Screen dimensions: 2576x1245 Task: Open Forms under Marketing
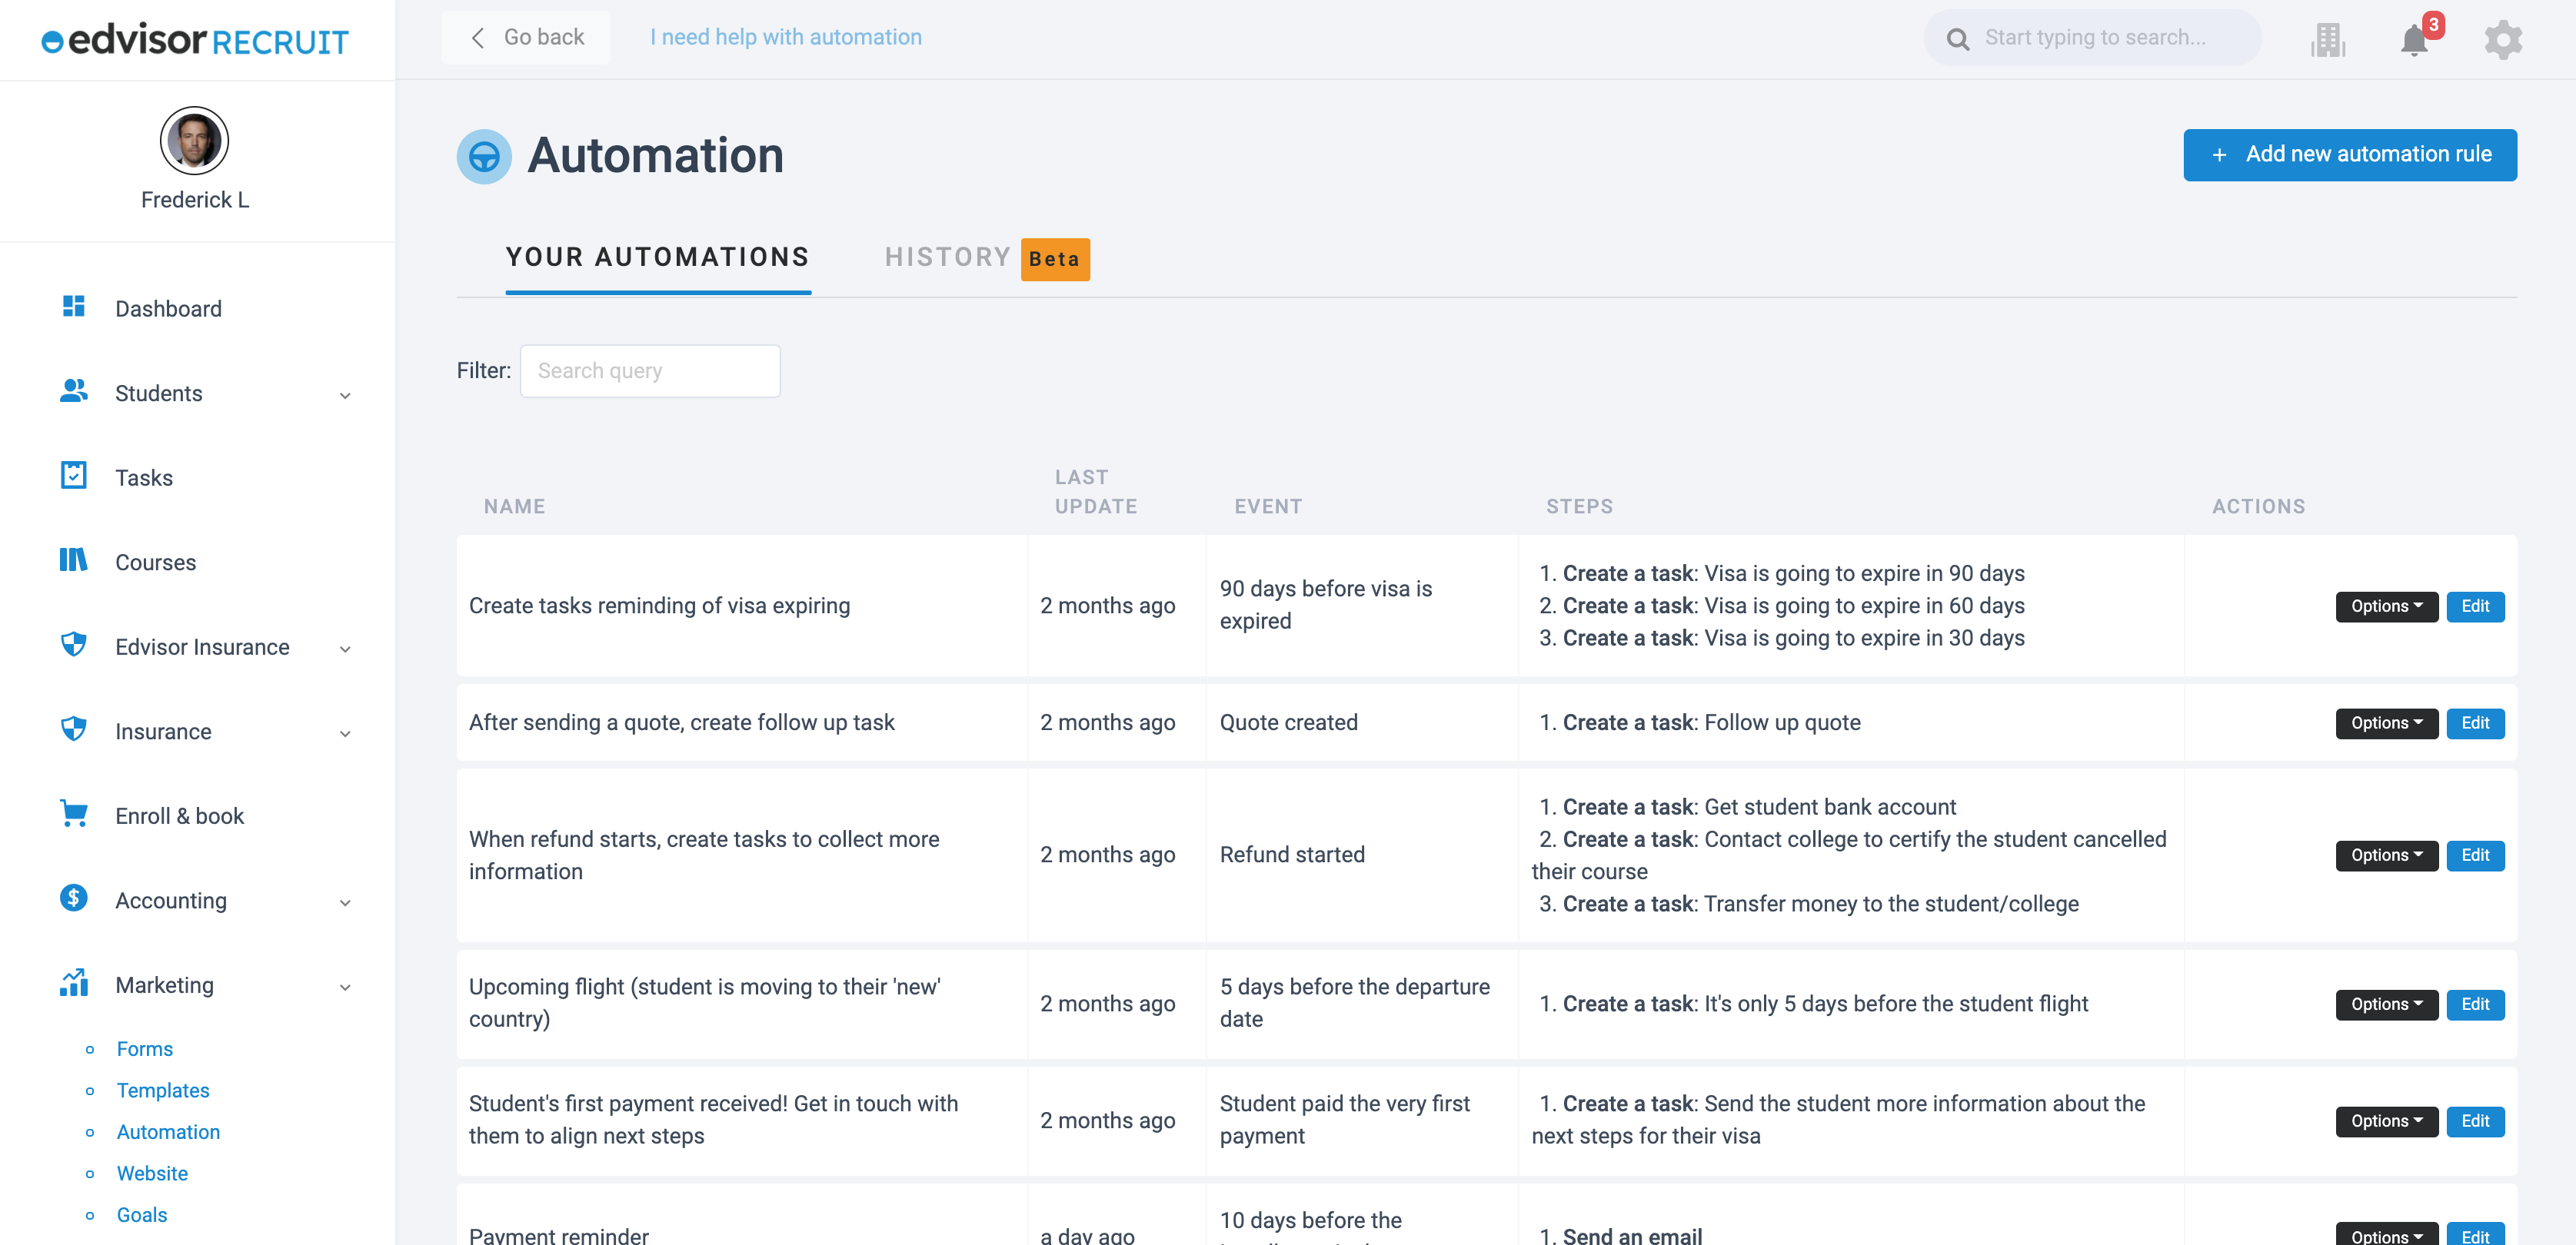coord(145,1049)
